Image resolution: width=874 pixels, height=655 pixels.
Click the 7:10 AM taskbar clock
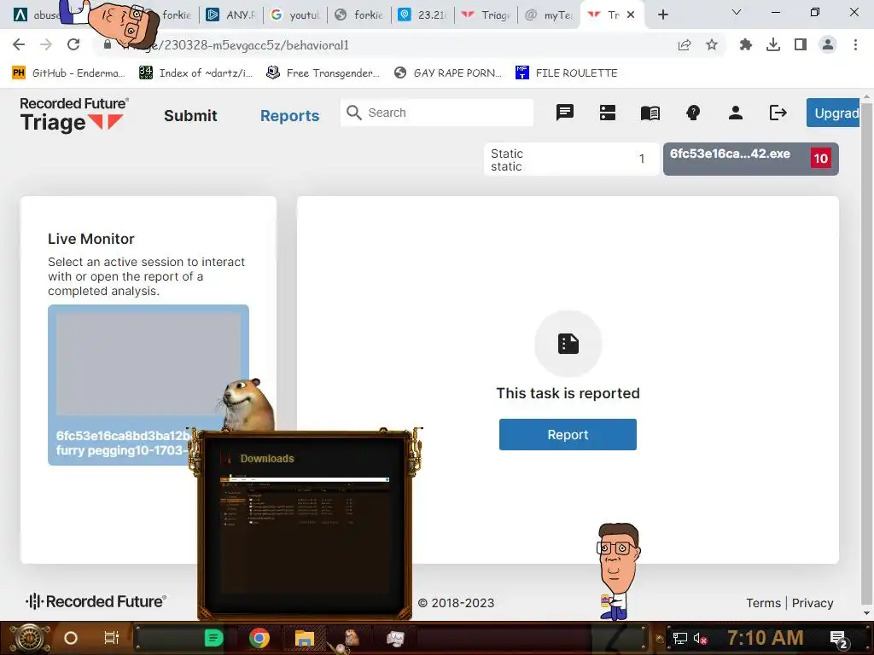coord(766,638)
